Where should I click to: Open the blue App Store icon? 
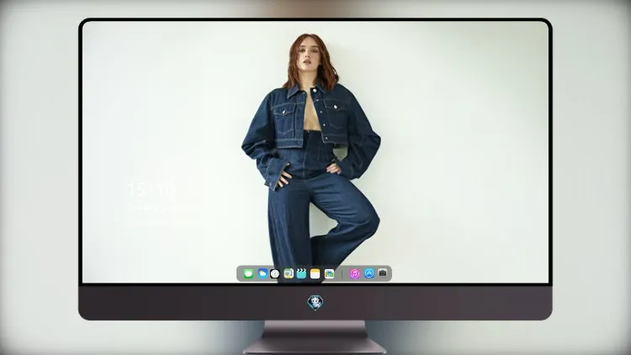(369, 273)
